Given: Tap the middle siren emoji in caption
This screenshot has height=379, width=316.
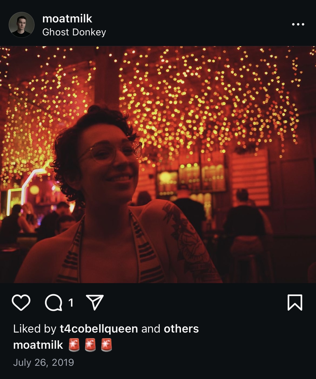Looking at the screenshot, I should click(90, 345).
